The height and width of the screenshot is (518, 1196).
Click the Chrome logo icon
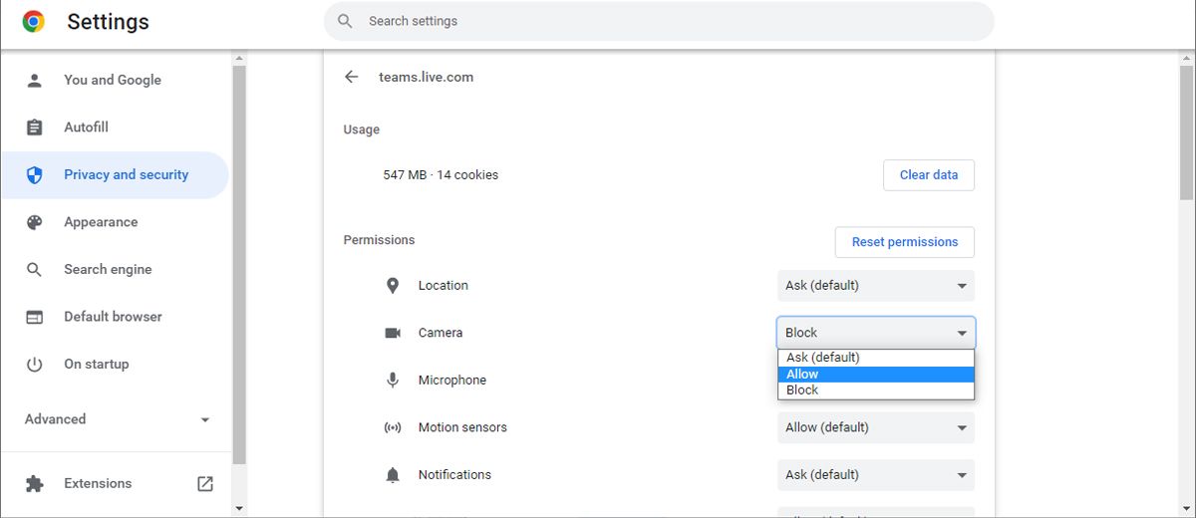[34, 21]
